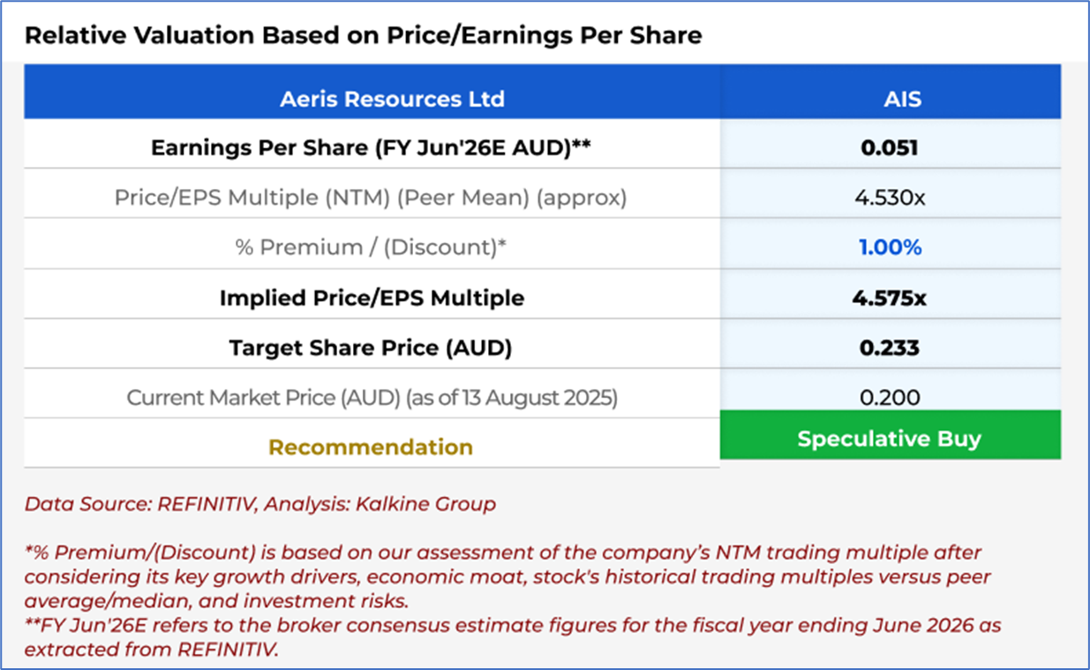Select the Price/EPS Multiple (NTM) label

click(x=371, y=197)
